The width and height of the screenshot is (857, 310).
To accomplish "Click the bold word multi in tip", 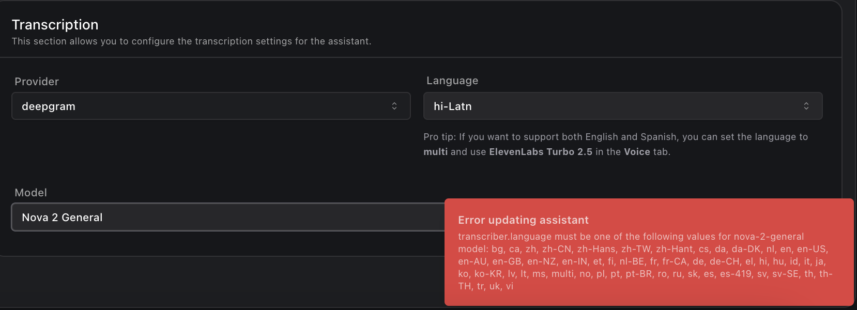I will tap(435, 152).
